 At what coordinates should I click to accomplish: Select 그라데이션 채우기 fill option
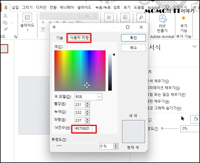(x=164, y=88)
